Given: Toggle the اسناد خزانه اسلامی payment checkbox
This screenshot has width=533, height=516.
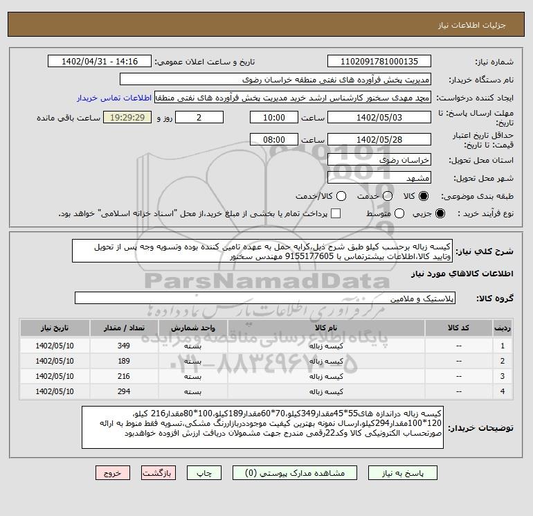Looking at the screenshot, I should pos(336,213).
